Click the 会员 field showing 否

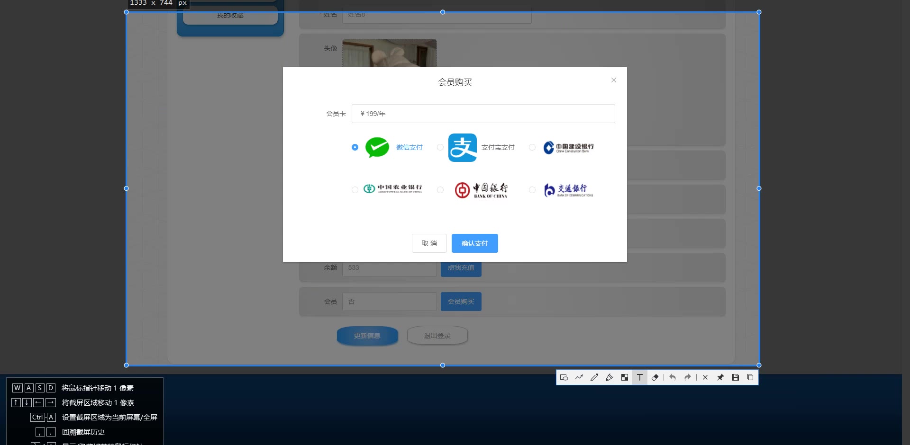tap(390, 302)
